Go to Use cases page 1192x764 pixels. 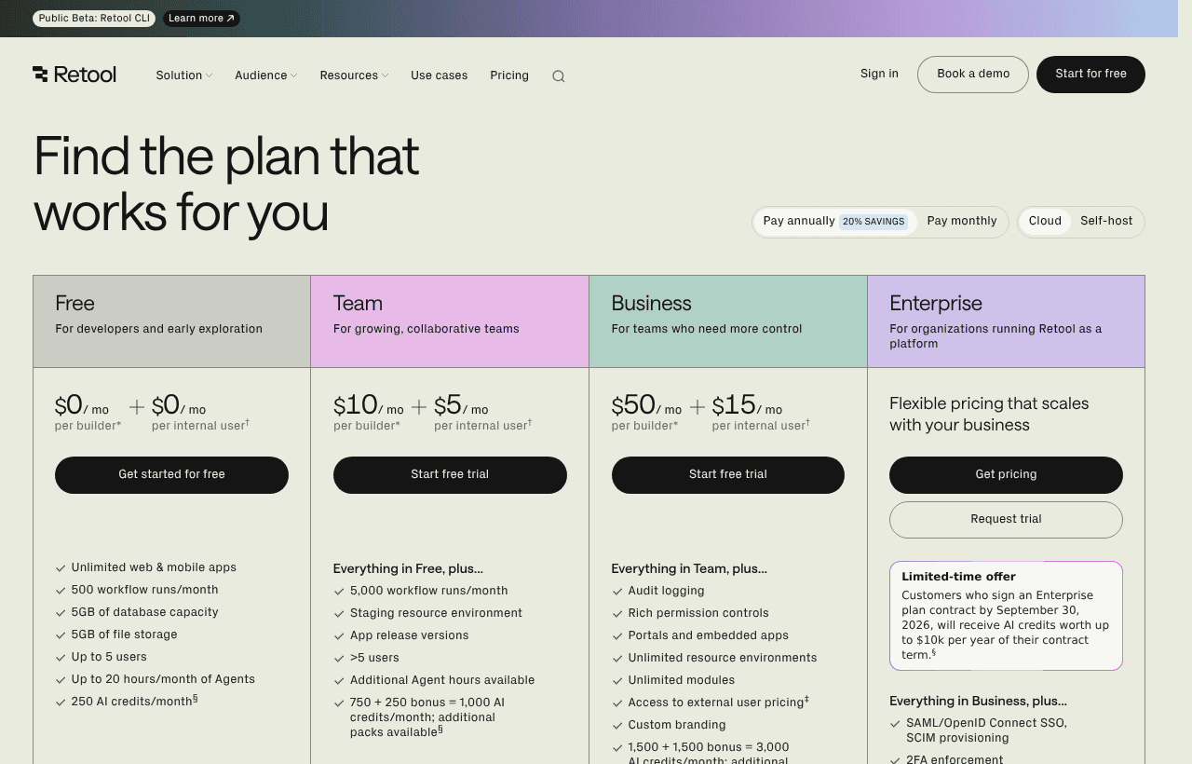tap(440, 75)
